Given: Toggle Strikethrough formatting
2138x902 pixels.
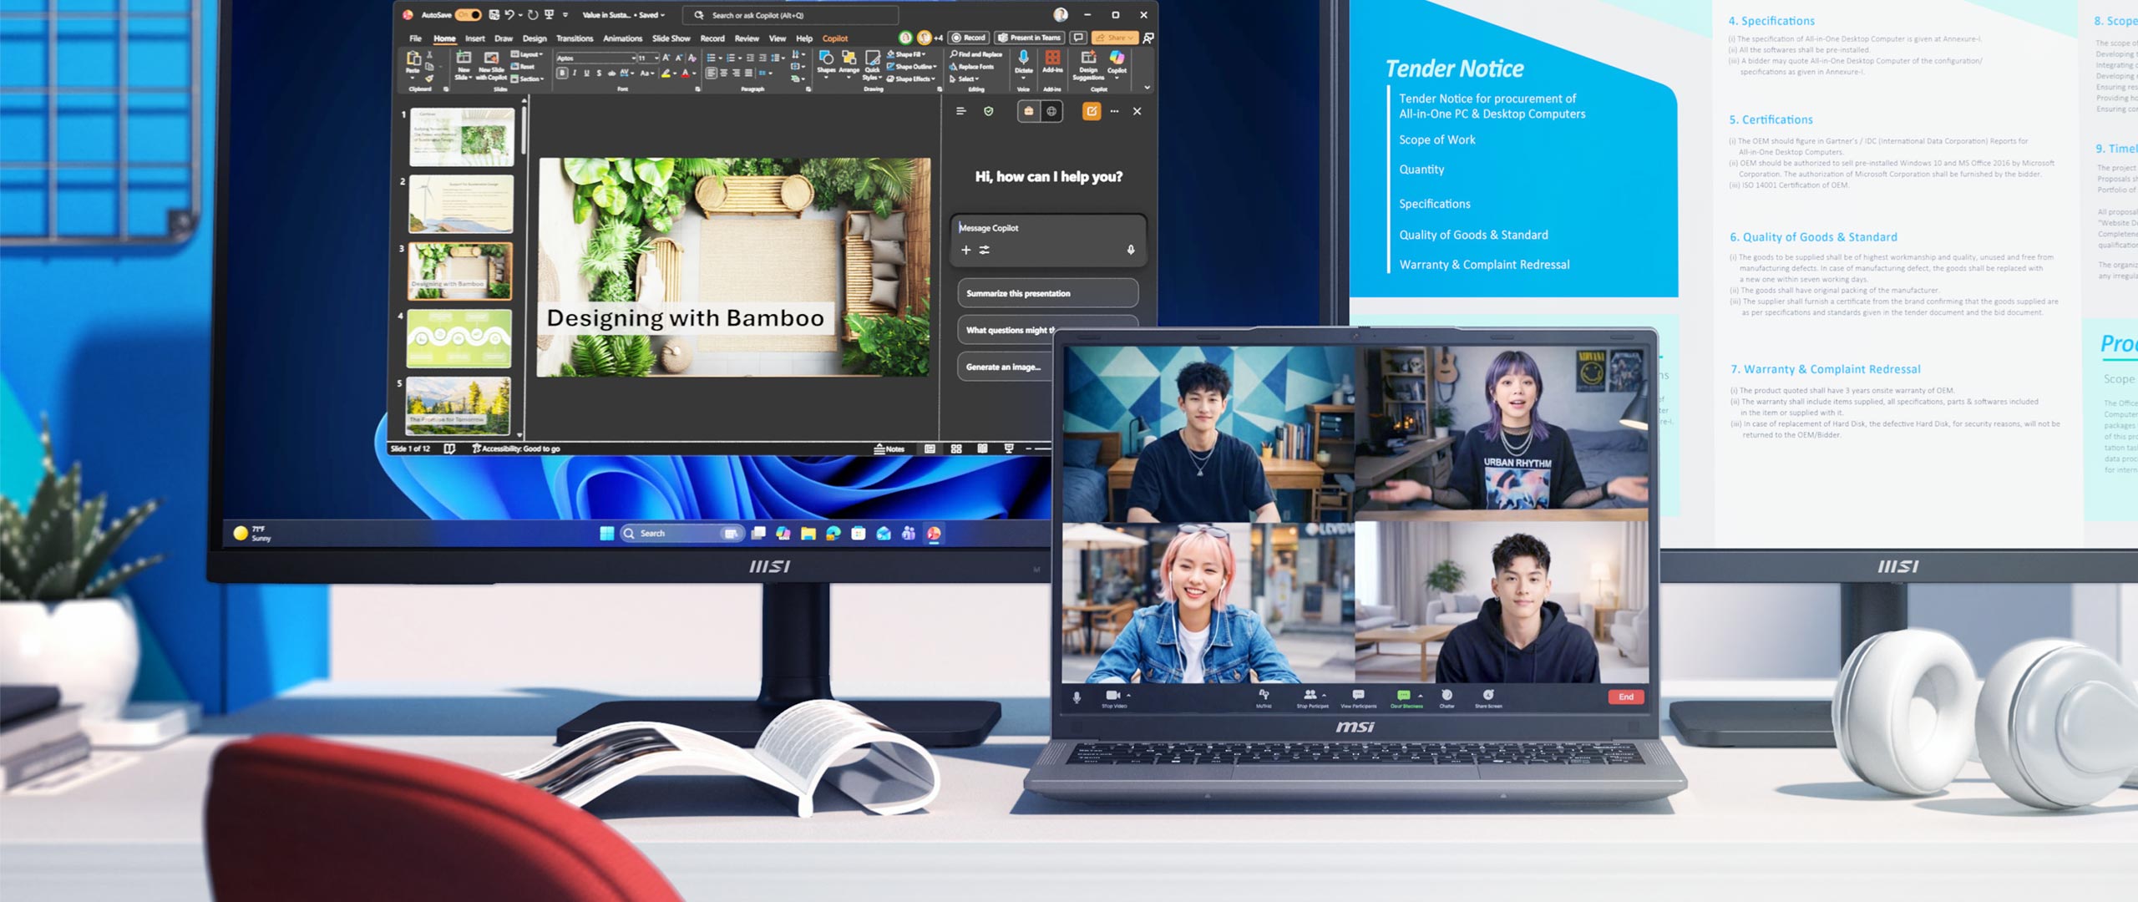Looking at the screenshot, I should 611,73.
